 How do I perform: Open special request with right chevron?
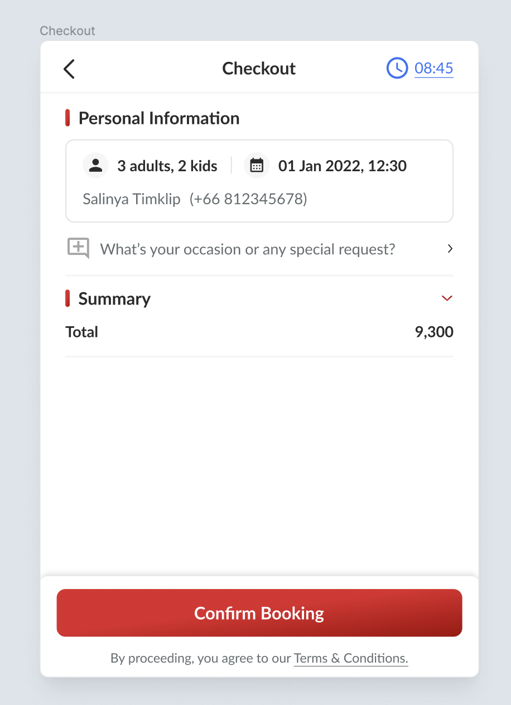click(x=450, y=249)
